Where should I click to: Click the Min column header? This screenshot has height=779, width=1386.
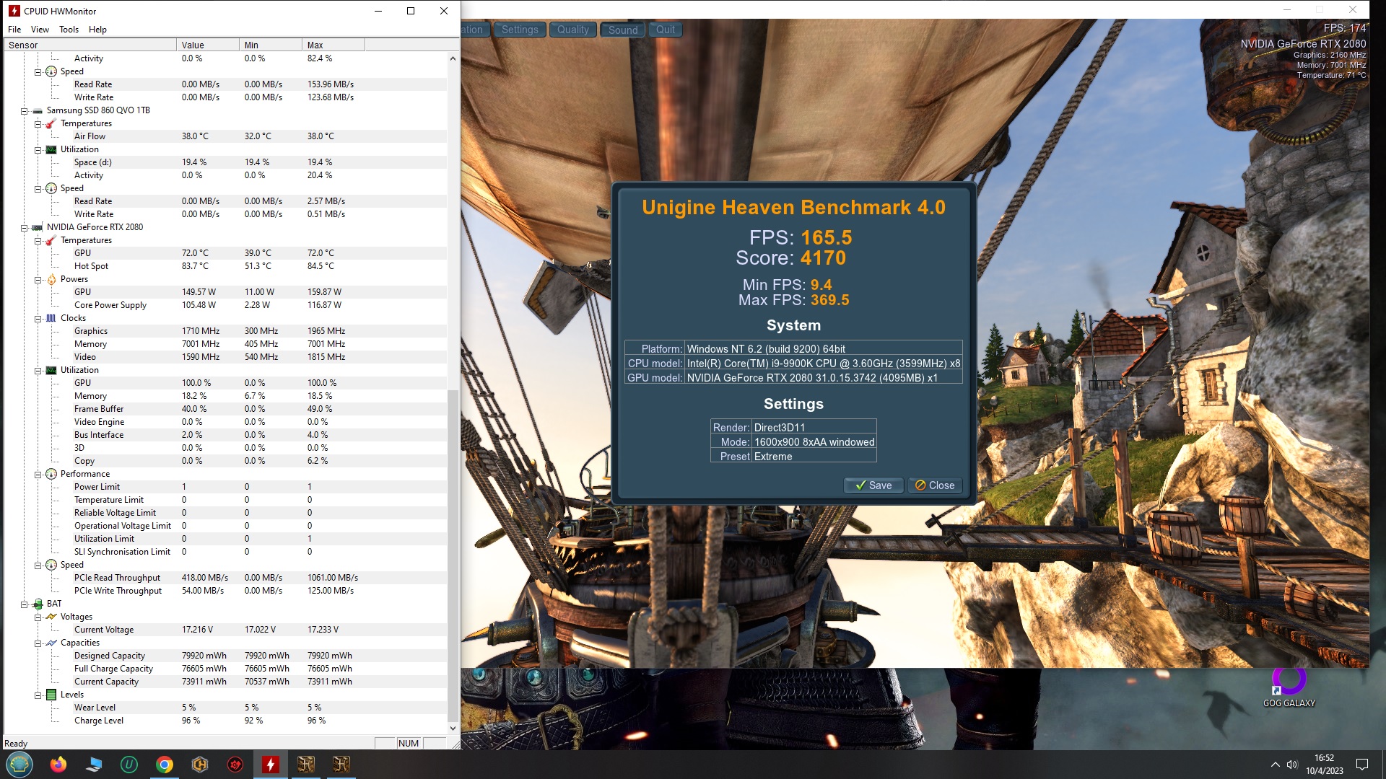coord(271,45)
